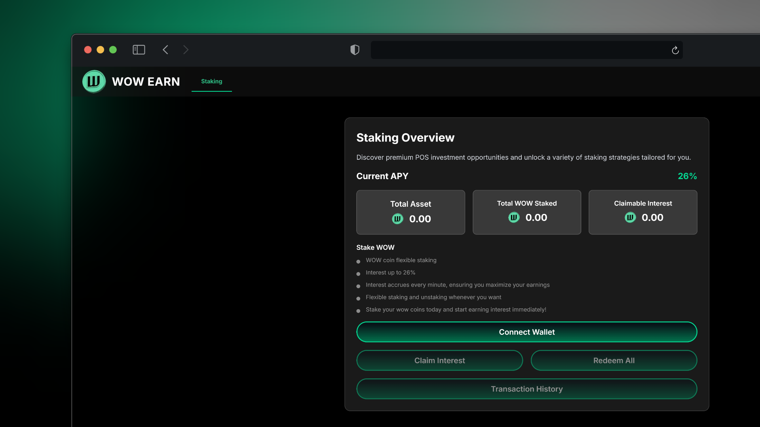Go back with the browser back arrow
This screenshot has height=427, width=760.
coord(165,50)
